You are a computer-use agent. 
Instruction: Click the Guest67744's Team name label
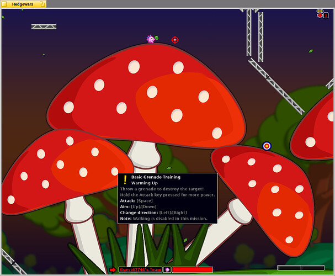tap(140, 270)
